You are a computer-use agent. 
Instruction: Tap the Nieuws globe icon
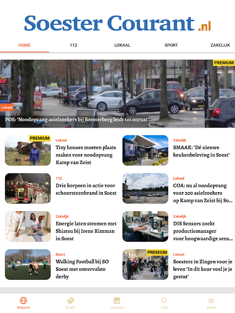23,300
